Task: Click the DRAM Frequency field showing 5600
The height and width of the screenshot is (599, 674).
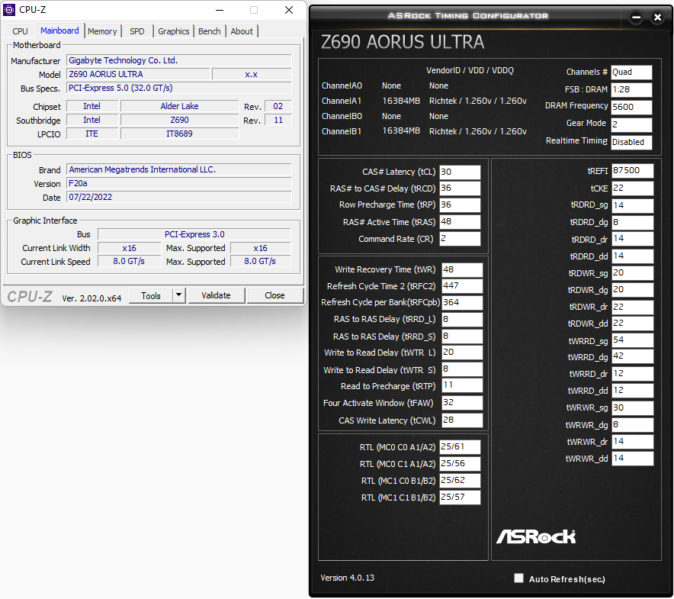Action: 631,107
